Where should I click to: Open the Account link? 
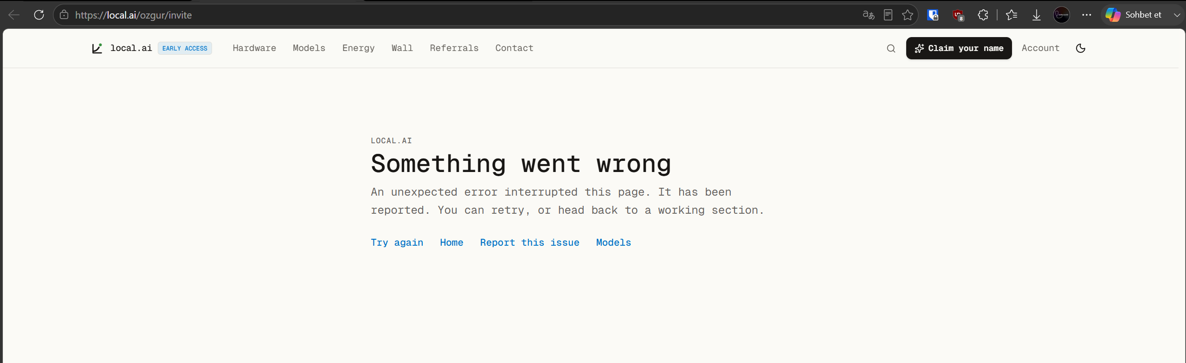tap(1040, 48)
